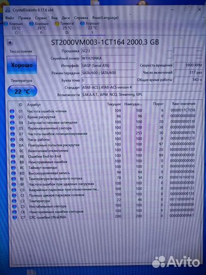The height and width of the screenshot is (275, 206).
Task: Select the Запуски/остановки шпинделя row text
Action: tap(52, 123)
